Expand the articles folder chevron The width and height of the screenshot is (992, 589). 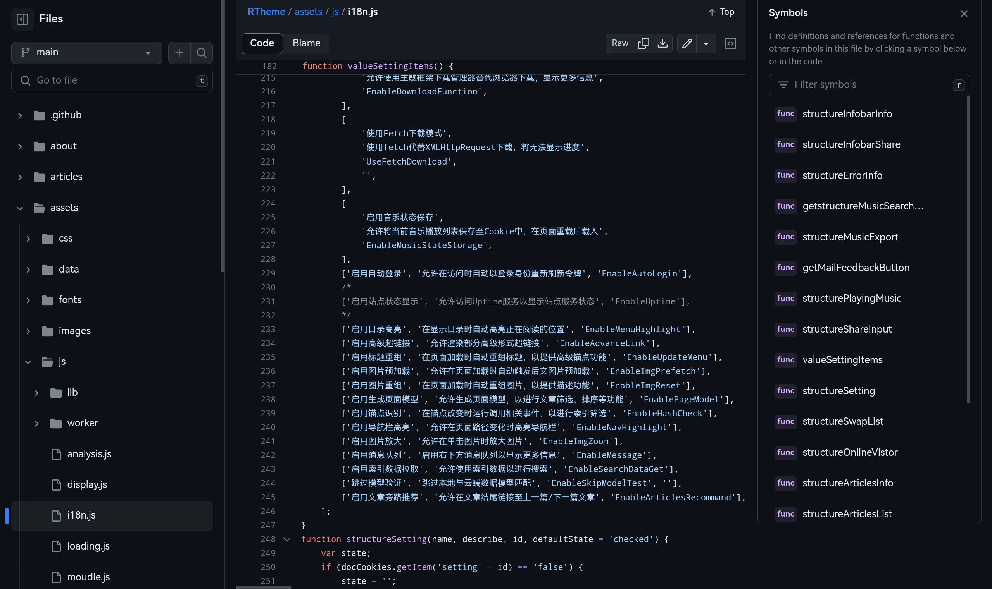[x=20, y=177]
